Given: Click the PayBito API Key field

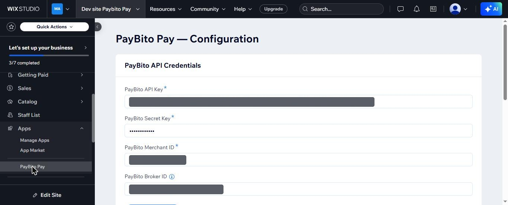Looking at the screenshot, I should pyautogui.click(x=299, y=102).
